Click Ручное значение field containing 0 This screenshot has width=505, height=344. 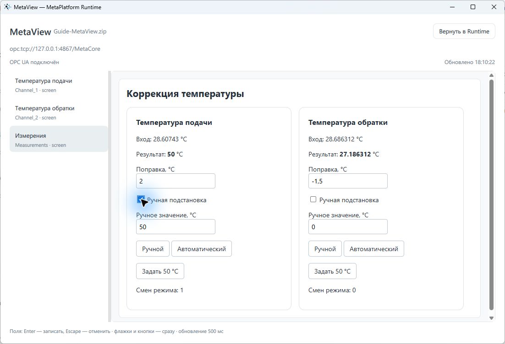coord(348,226)
